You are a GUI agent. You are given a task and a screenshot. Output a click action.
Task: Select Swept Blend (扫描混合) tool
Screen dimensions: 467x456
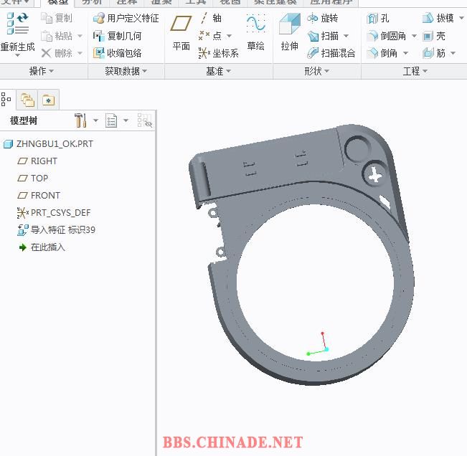pos(331,53)
